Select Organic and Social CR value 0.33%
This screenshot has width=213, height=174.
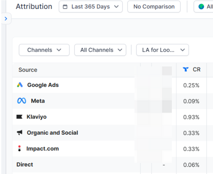(191, 133)
